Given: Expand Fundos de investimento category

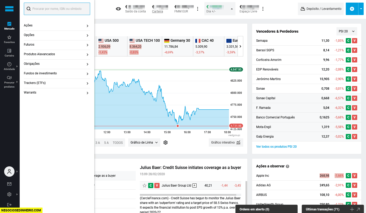Looking at the screenshot, I should pos(57,74).
